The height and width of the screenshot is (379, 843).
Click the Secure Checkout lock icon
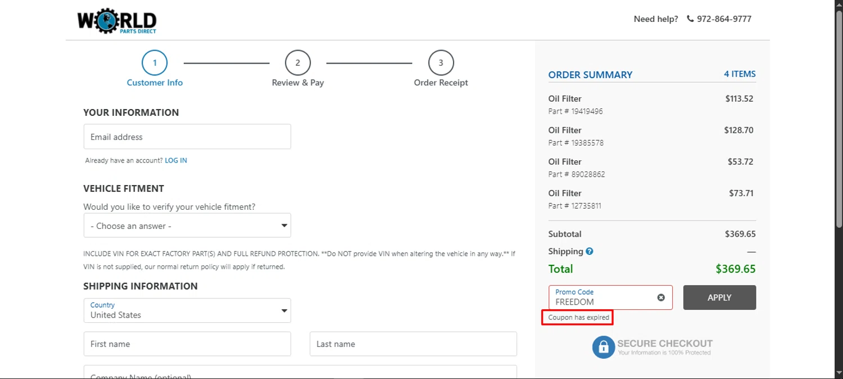coord(604,347)
